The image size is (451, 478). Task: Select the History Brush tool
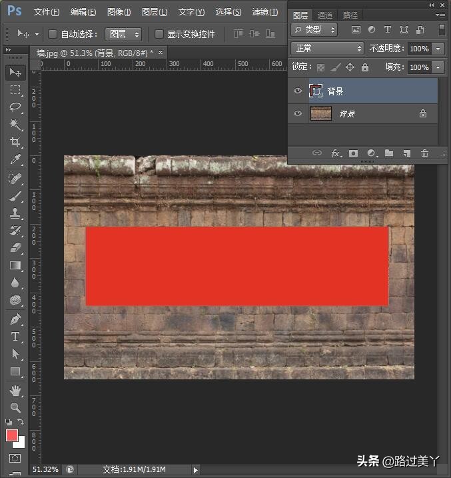pos(15,231)
